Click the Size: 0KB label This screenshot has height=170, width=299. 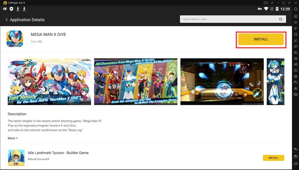tap(36, 41)
